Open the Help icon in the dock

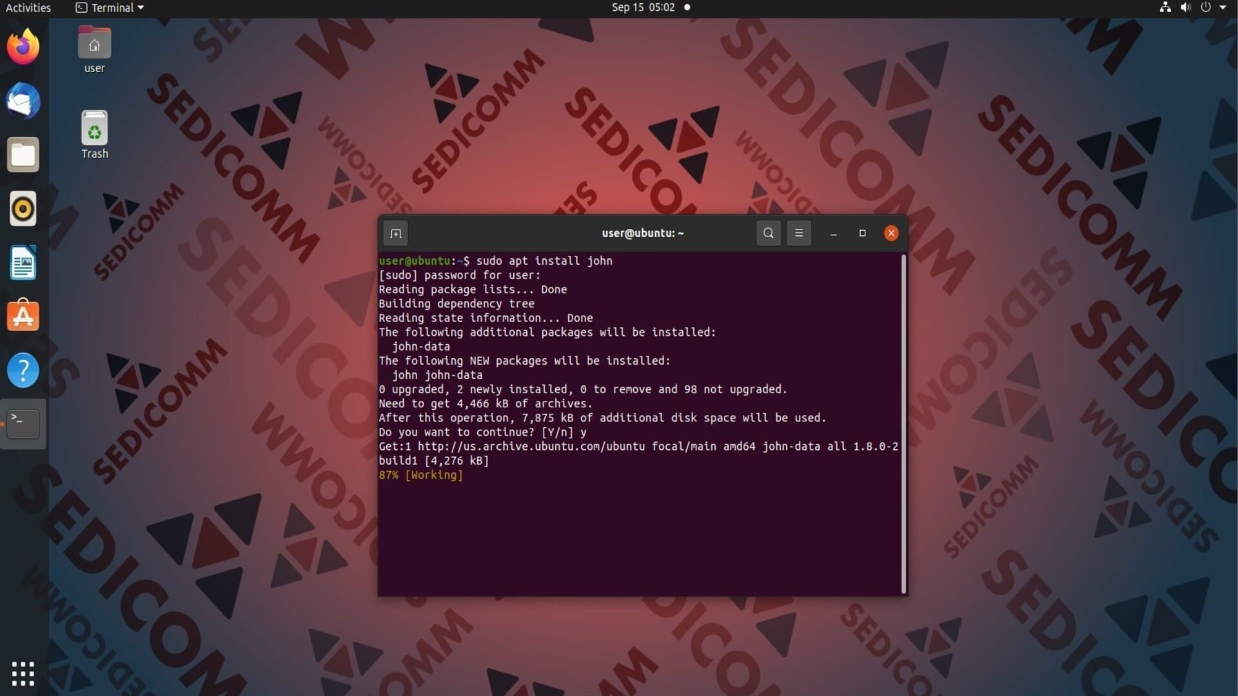(x=23, y=370)
